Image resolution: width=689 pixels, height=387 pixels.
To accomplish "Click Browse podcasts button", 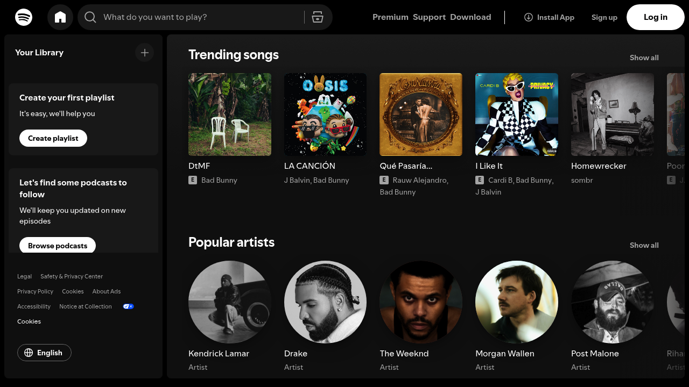I will [58, 246].
